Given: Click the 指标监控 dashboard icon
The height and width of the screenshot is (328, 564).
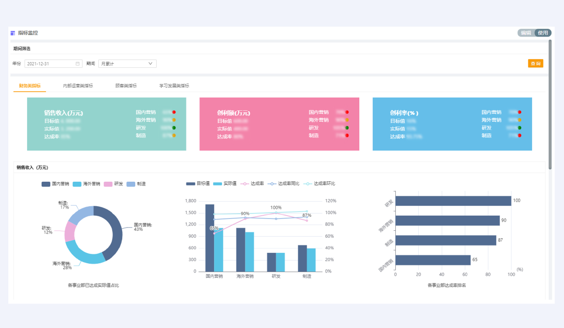Looking at the screenshot, I should point(13,33).
